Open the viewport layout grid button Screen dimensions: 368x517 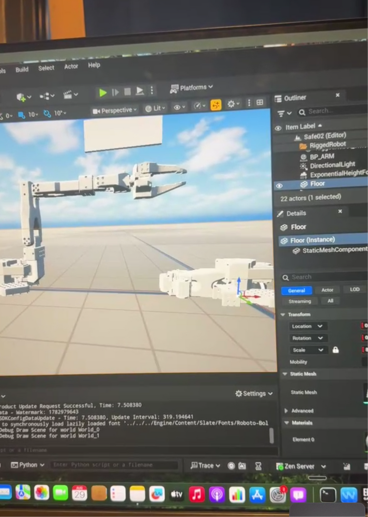click(x=260, y=103)
